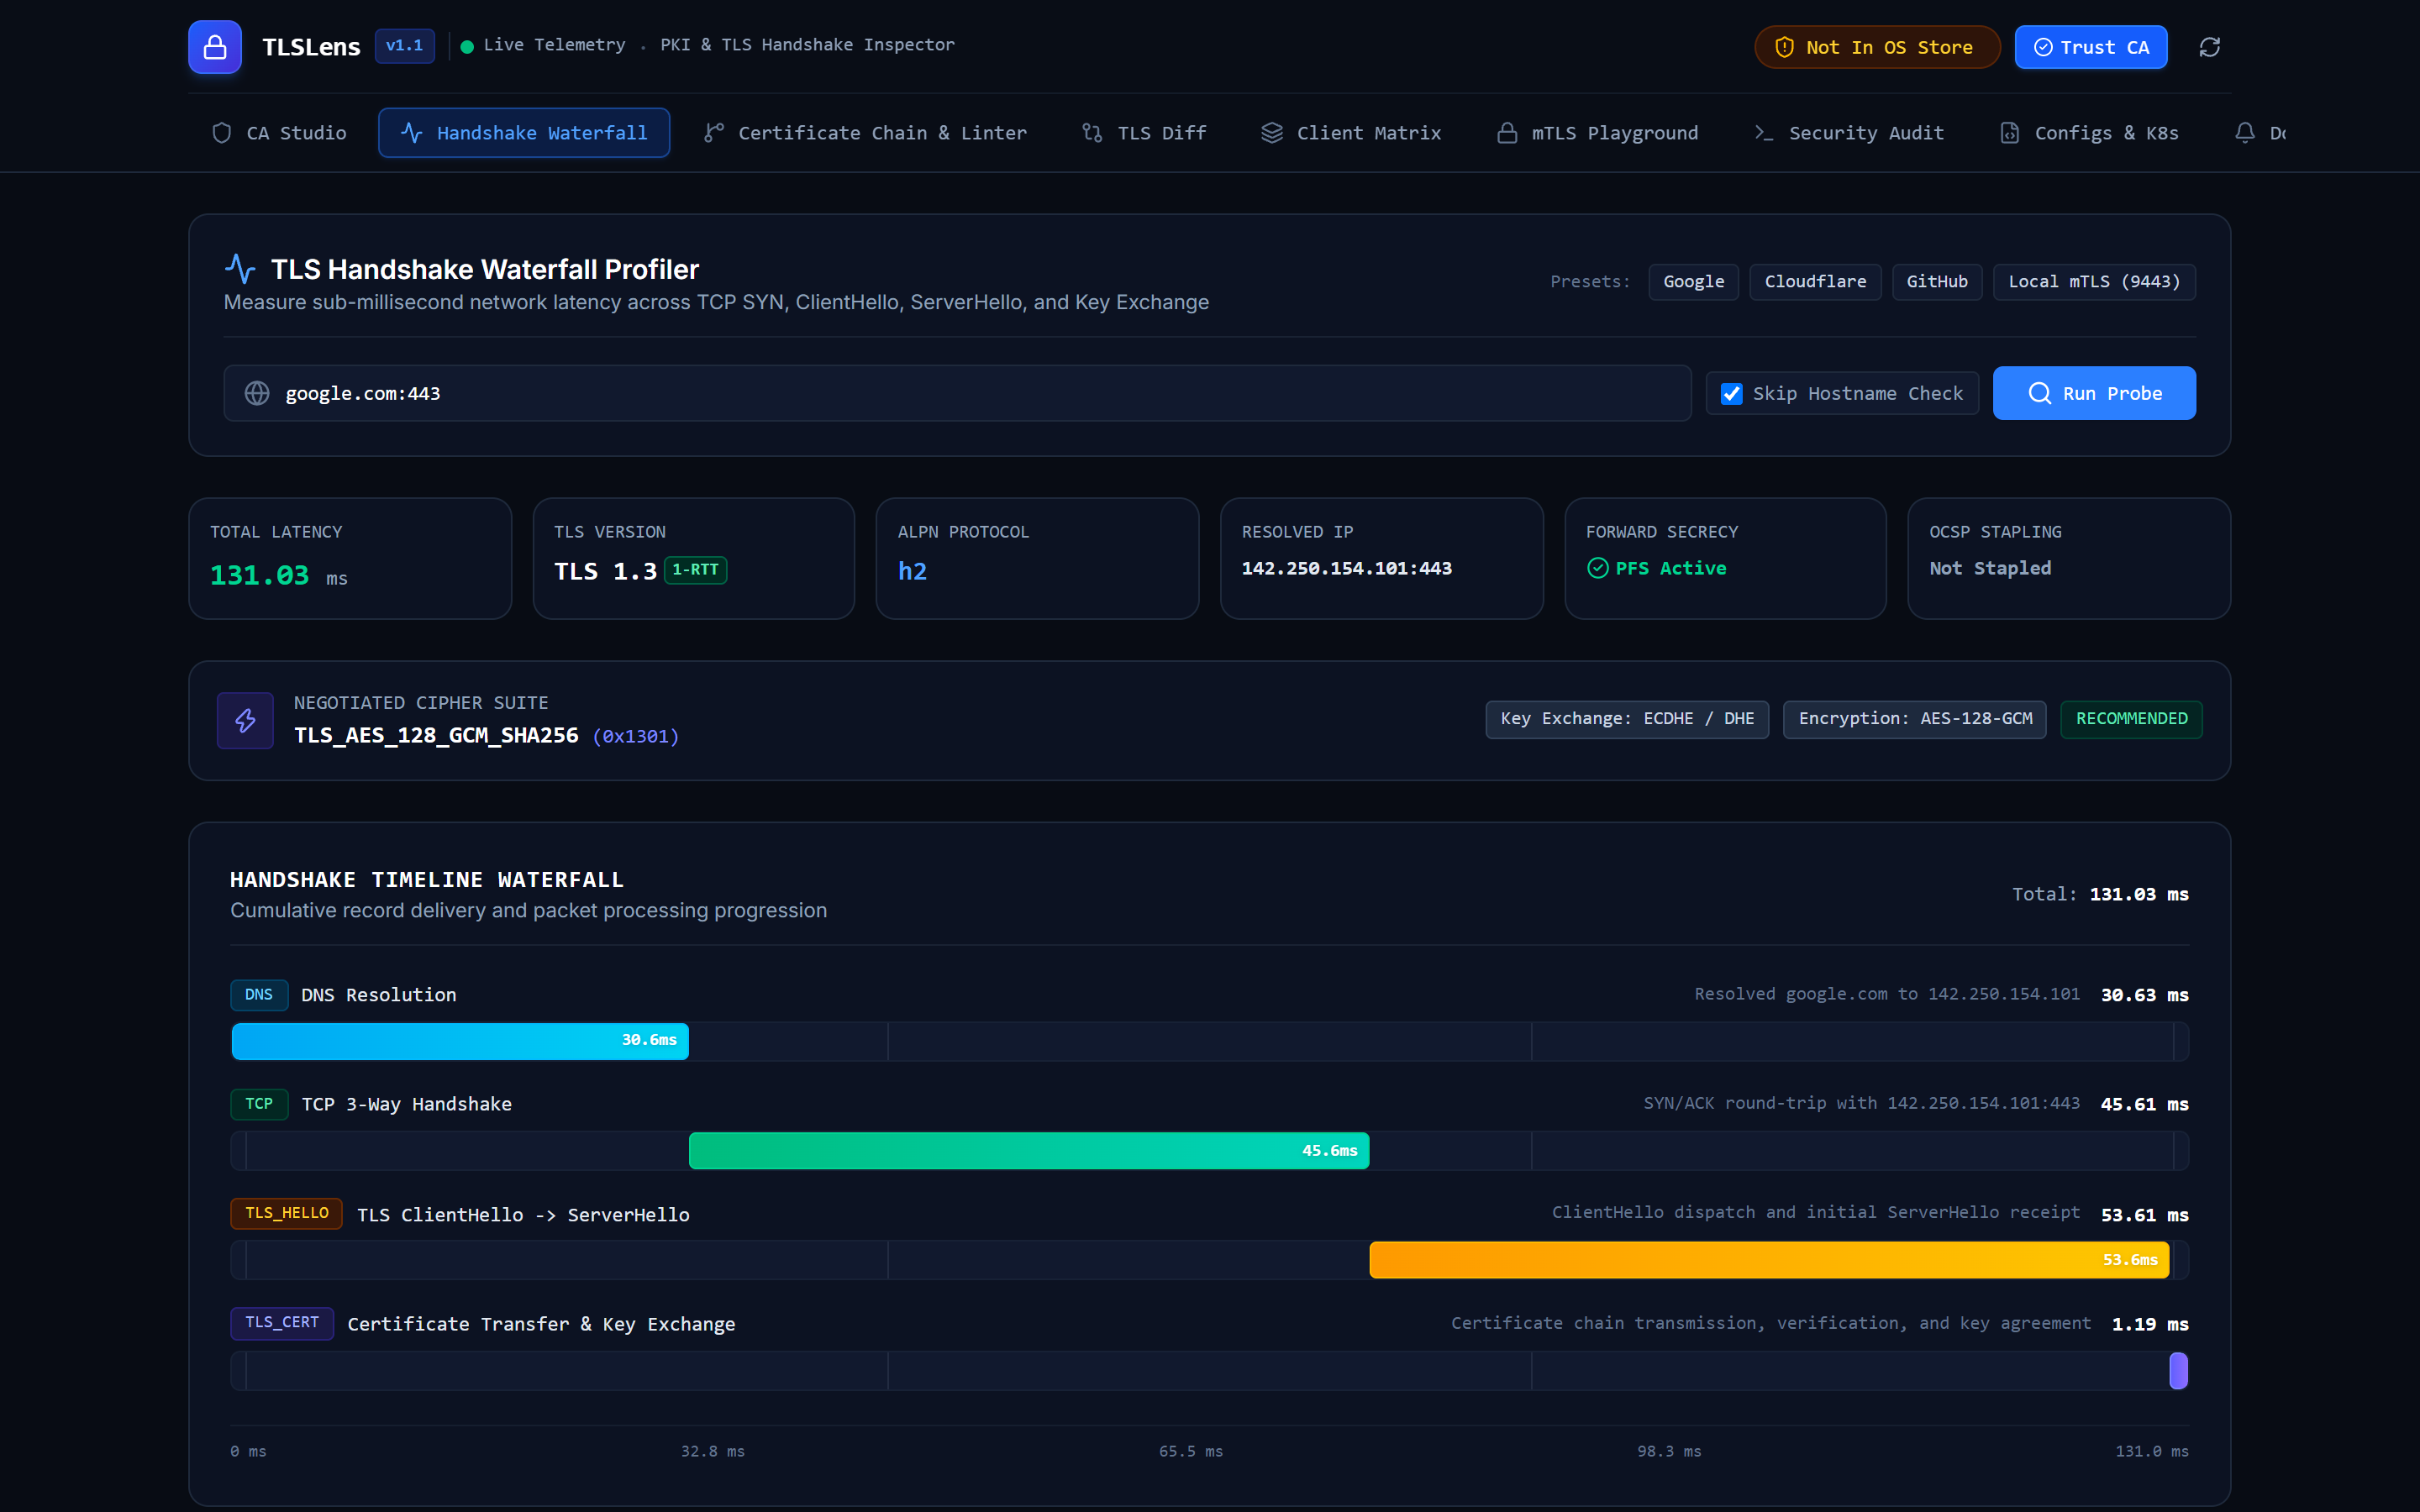Image resolution: width=2420 pixels, height=1512 pixels.
Task: Click the globe icon in the target field
Action: coord(257,393)
